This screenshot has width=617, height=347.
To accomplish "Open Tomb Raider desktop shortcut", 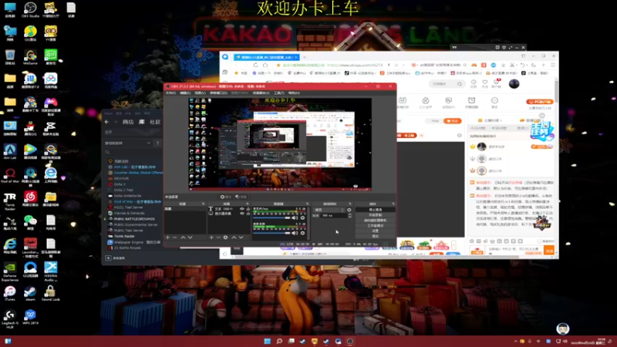I will (x=10, y=200).
